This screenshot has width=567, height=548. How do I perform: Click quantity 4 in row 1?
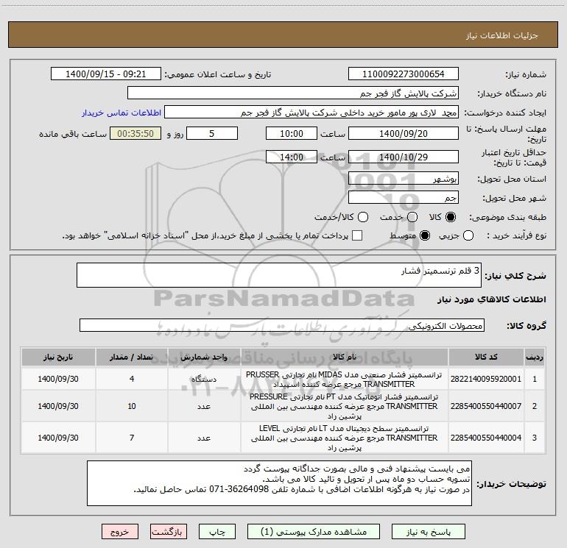[132, 379]
